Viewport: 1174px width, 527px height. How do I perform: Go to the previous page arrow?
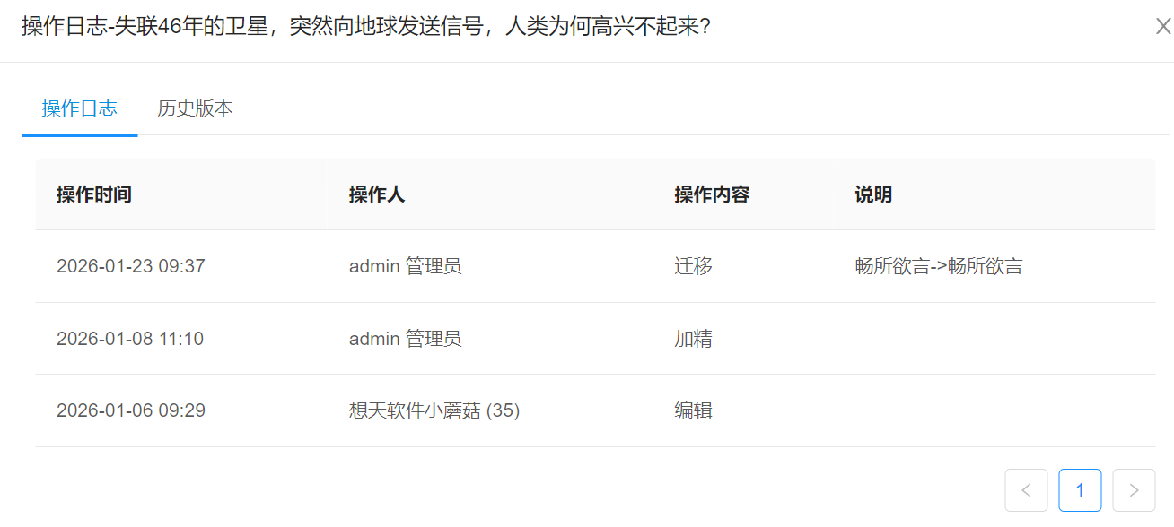[1026, 490]
